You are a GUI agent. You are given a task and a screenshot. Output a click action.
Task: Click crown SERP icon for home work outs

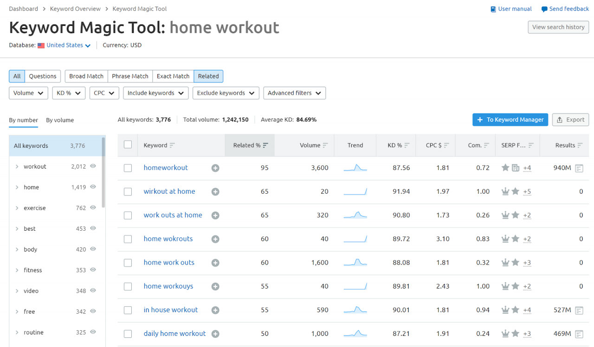[505, 263]
